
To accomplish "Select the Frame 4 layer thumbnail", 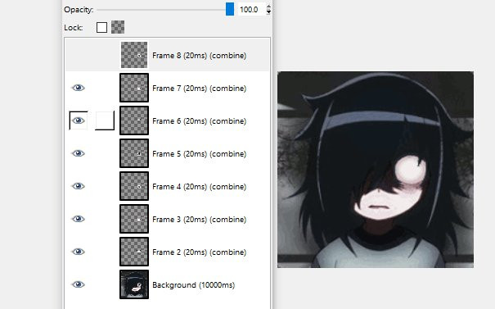I will (x=134, y=186).
